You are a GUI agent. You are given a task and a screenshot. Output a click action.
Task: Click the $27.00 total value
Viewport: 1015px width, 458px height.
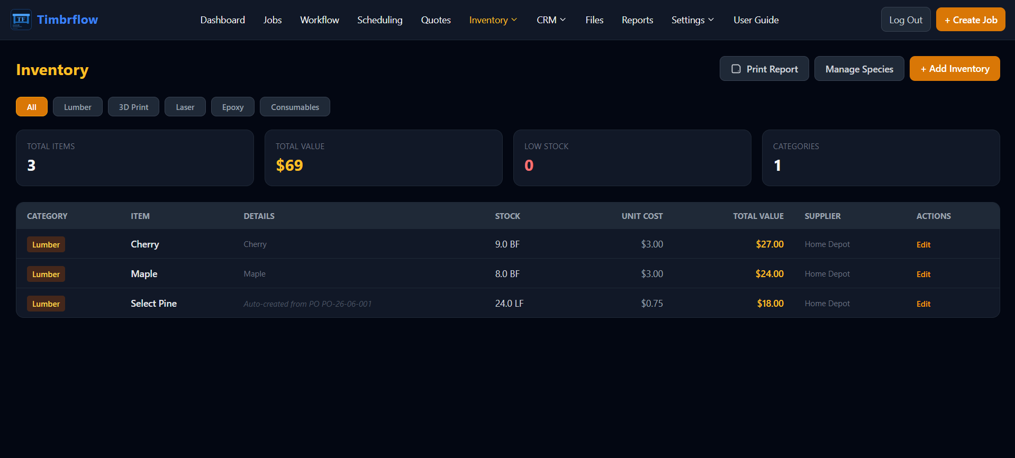769,244
